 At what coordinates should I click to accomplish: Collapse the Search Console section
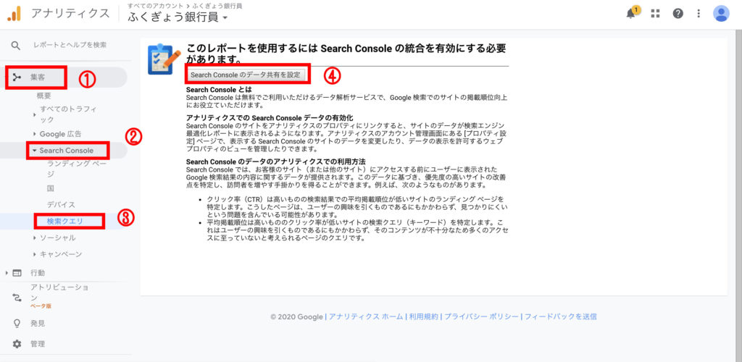(x=35, y=151)
